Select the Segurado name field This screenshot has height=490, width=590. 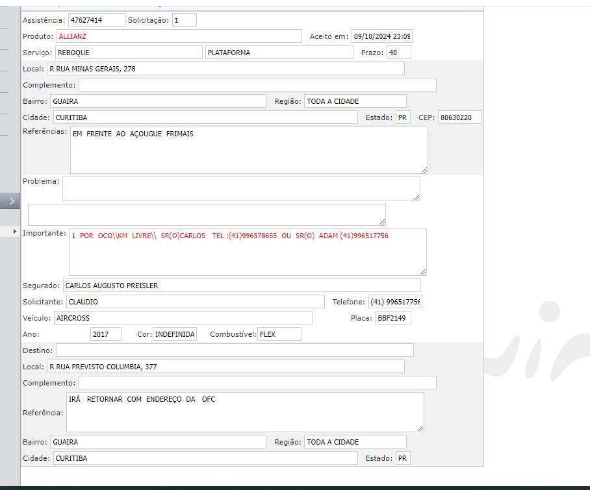[x=241, y=286]
